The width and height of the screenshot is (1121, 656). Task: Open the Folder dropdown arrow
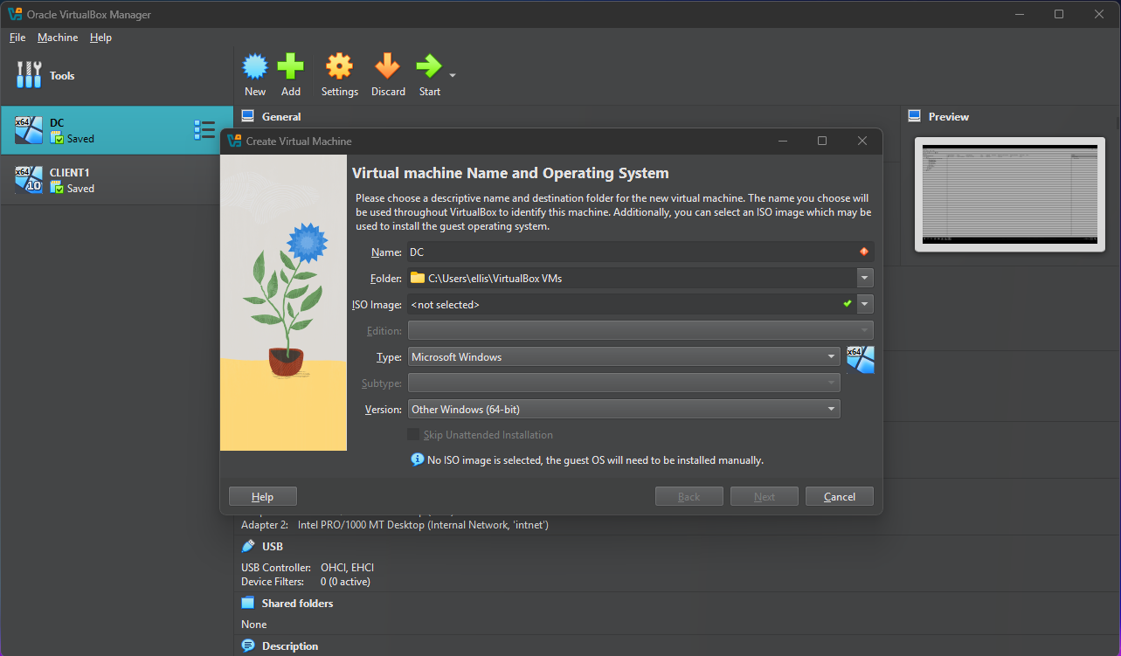point(865,278)
